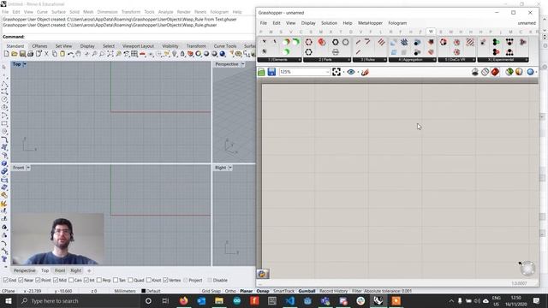
Task: Toggle Int osnap checkbox
Action: pos(86,280)
